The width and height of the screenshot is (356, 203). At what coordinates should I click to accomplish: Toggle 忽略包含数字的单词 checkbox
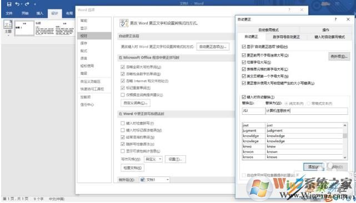[x=123, y=74]
